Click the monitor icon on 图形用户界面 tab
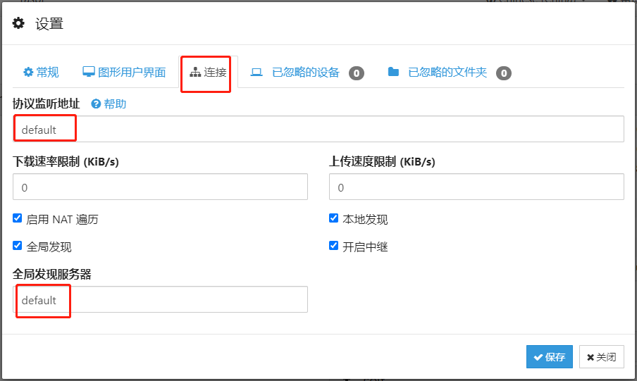The width and height of the screenshot is (637, 381). 89,72
